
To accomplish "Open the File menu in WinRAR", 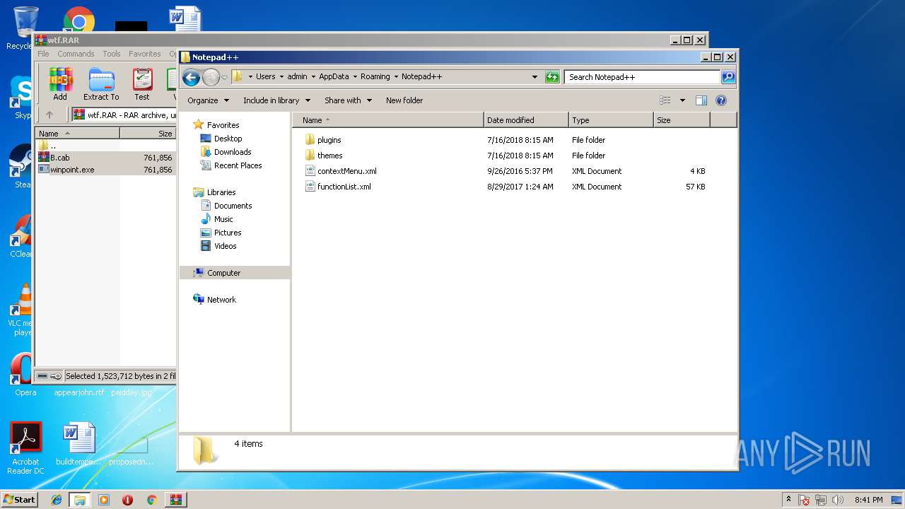I will click(43, 54).
